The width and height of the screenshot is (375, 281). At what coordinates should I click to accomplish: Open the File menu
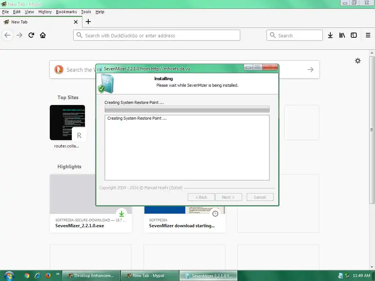coord(5,12)
